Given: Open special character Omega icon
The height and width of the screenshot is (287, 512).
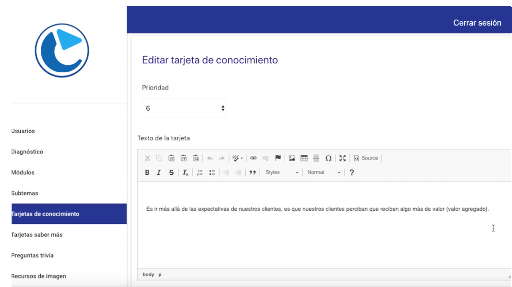Looking at the screenshot, I should pyautogui.click(x=328, y=158).
